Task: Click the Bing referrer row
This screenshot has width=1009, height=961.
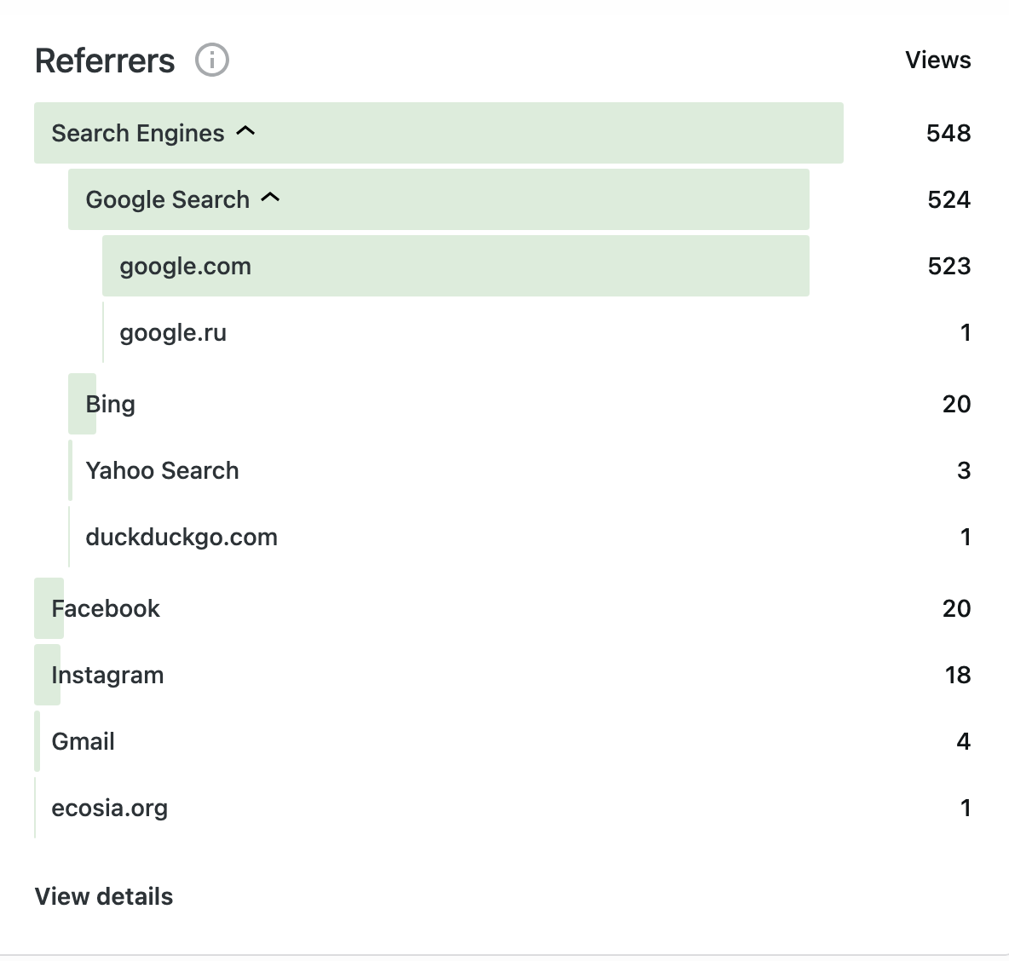Action: [x=111, y=404]
